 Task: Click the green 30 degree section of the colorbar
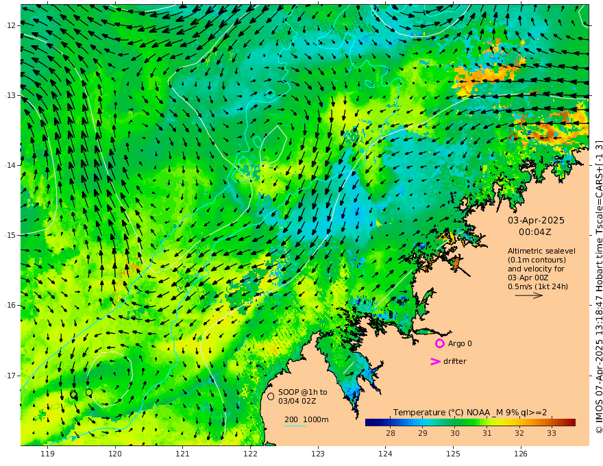pos(455,423)
